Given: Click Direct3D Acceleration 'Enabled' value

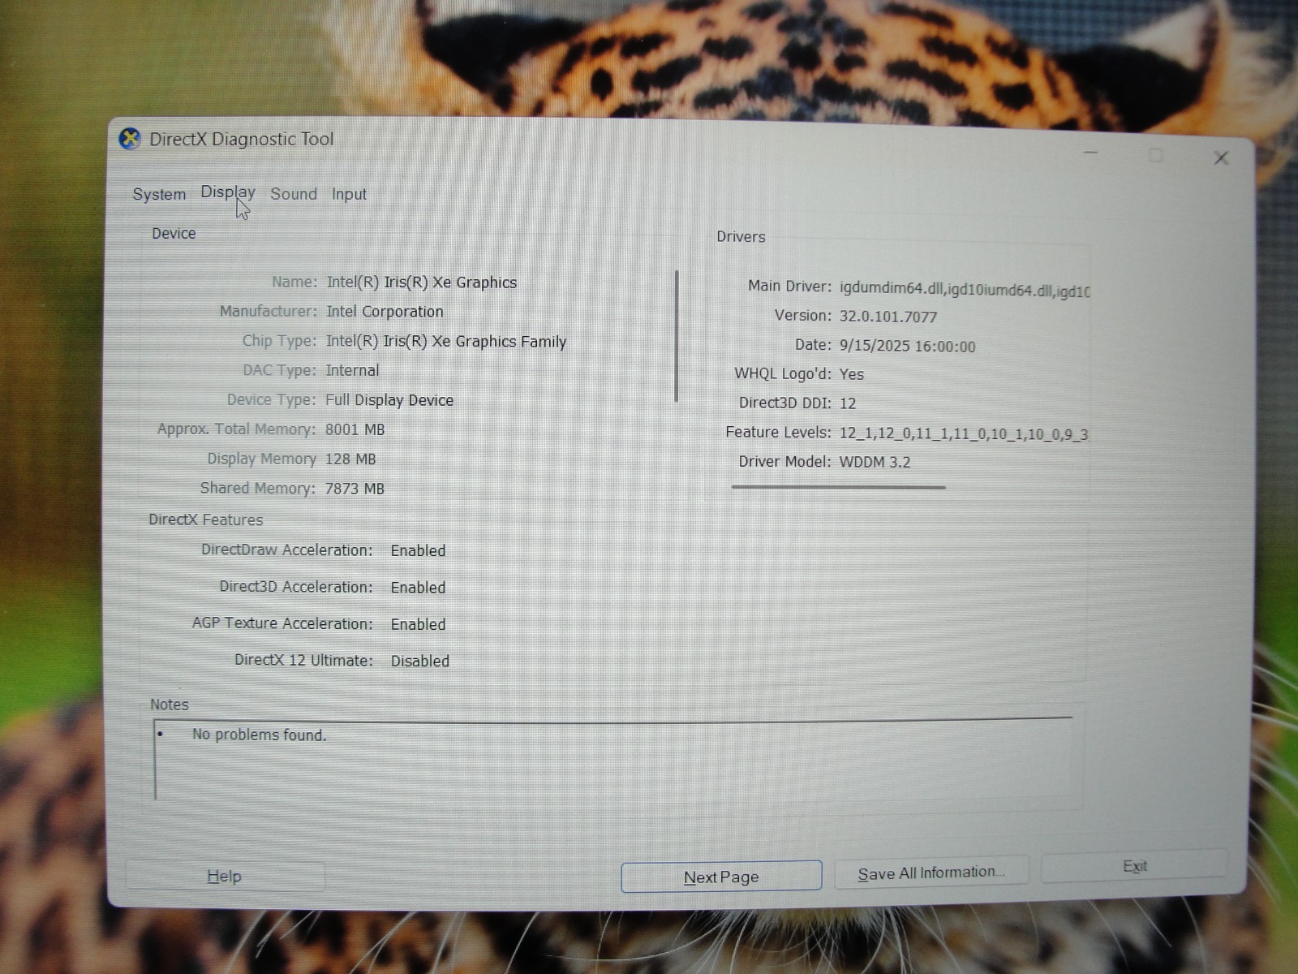Looking at the screenshot, I should point(418,588).
